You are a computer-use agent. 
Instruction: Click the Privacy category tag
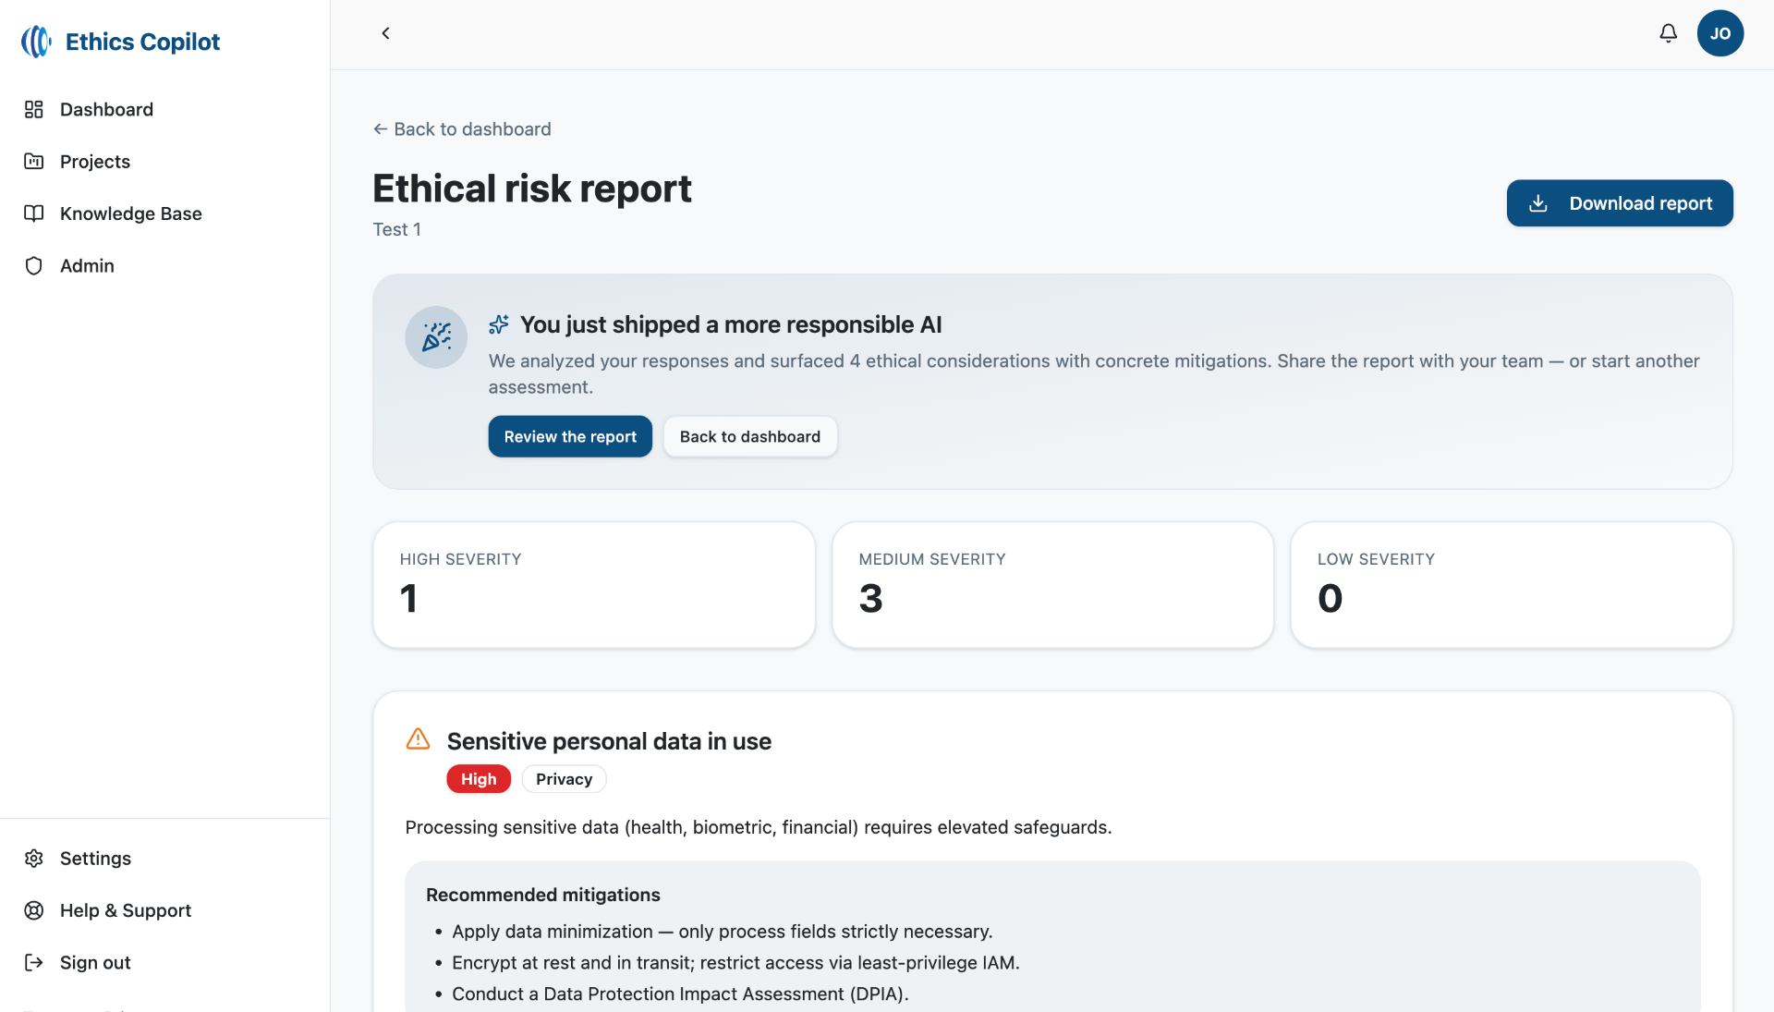click(x=564, y=779)
